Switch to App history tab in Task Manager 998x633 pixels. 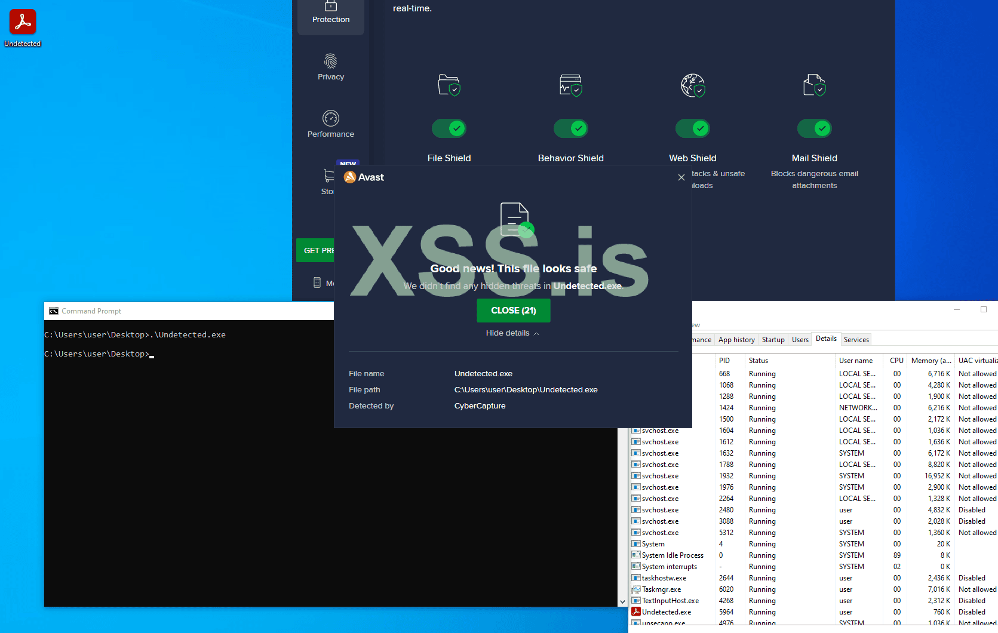736,340
